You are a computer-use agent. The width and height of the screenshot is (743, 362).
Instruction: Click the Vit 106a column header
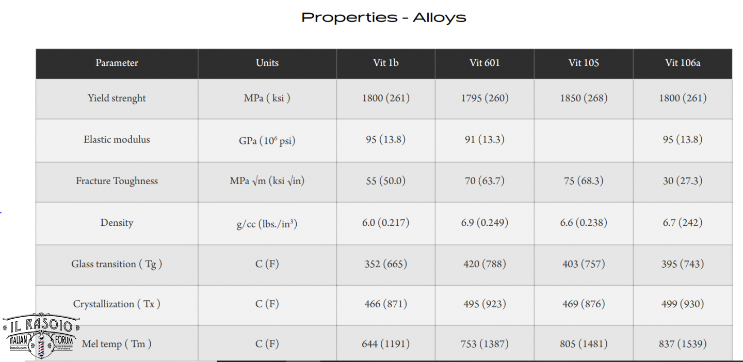(683, 63)
